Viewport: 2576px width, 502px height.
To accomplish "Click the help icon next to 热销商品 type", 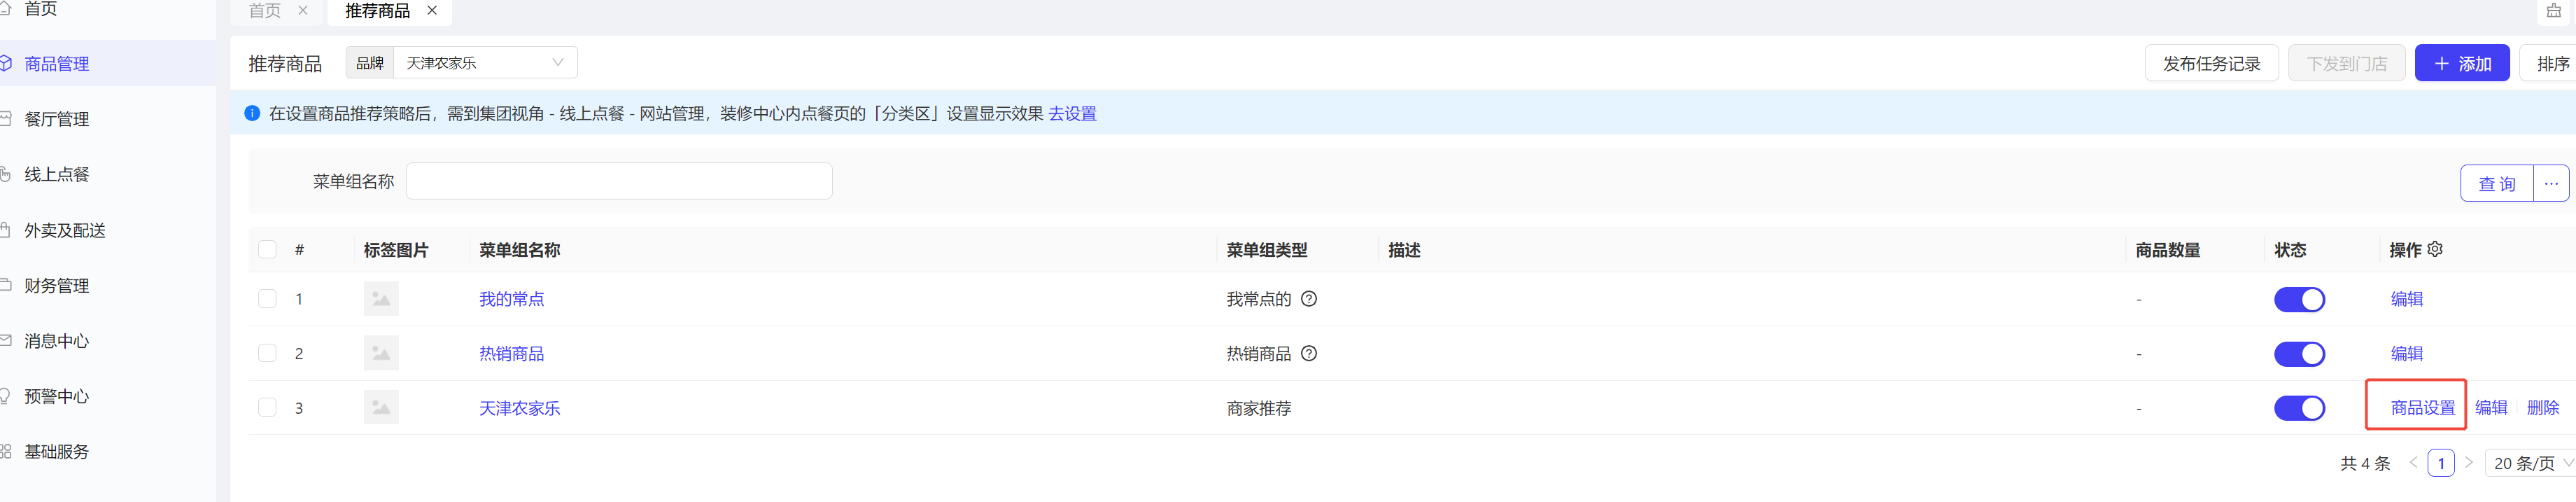I will tap(1308, 353).
